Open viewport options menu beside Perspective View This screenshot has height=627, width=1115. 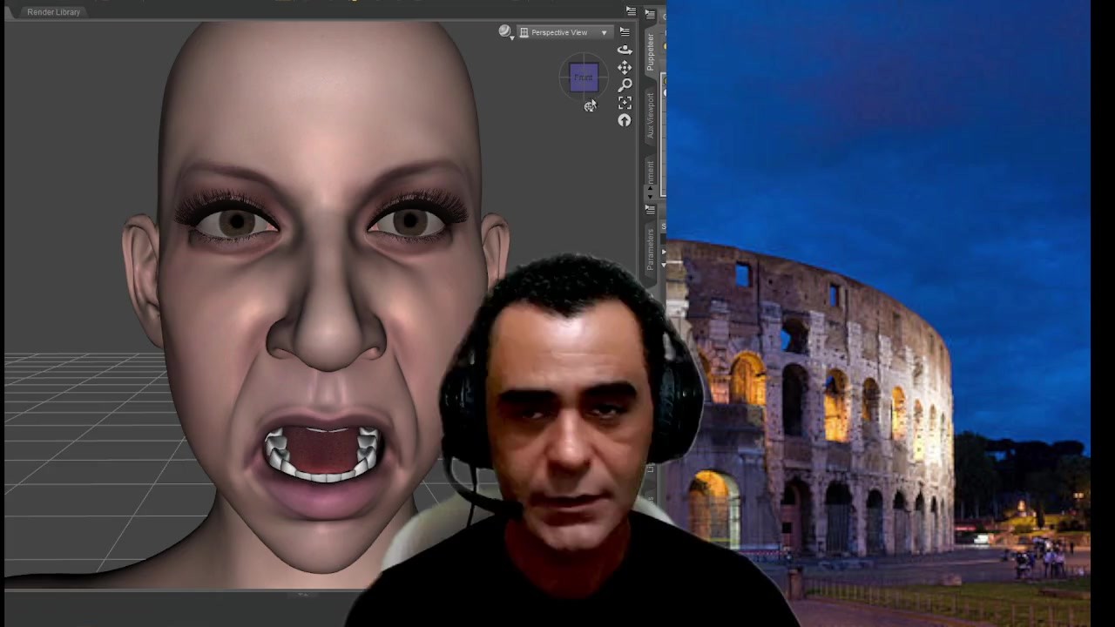pyautogui.click(x=625, y=32)
